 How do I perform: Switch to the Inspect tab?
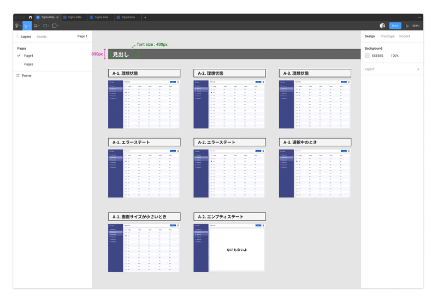pos(404,36)
